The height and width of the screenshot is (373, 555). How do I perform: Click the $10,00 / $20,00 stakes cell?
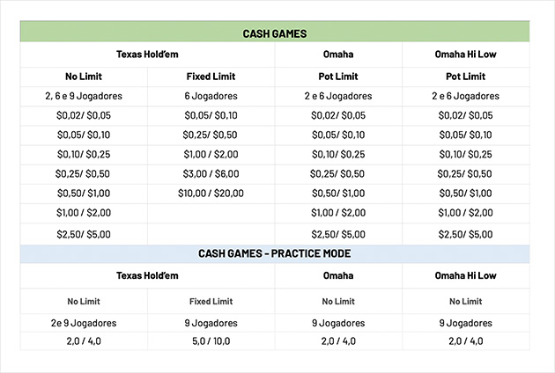click(211, 193)
